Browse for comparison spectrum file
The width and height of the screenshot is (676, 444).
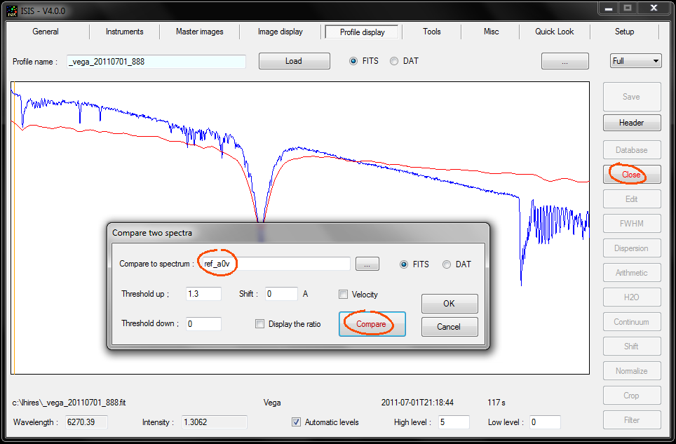tap(367, 264)
